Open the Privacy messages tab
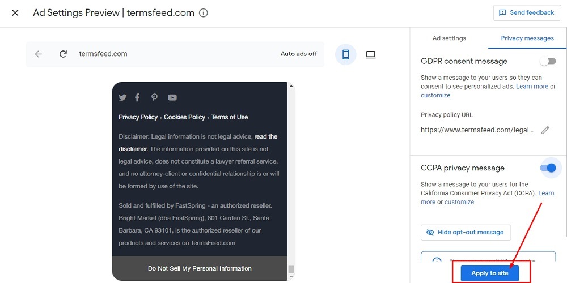The height and width of the screenshot is (283, 567). coord(527,38)
